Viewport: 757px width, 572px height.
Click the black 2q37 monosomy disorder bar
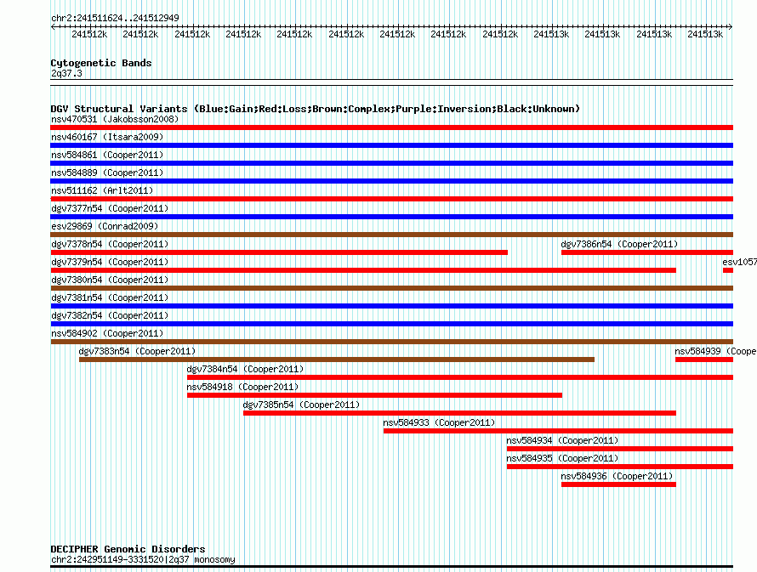point(391,567)
